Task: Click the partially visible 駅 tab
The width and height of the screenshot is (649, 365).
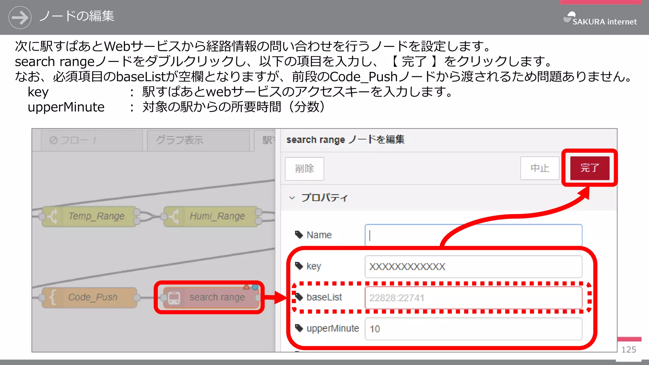Action: point(265,140)
